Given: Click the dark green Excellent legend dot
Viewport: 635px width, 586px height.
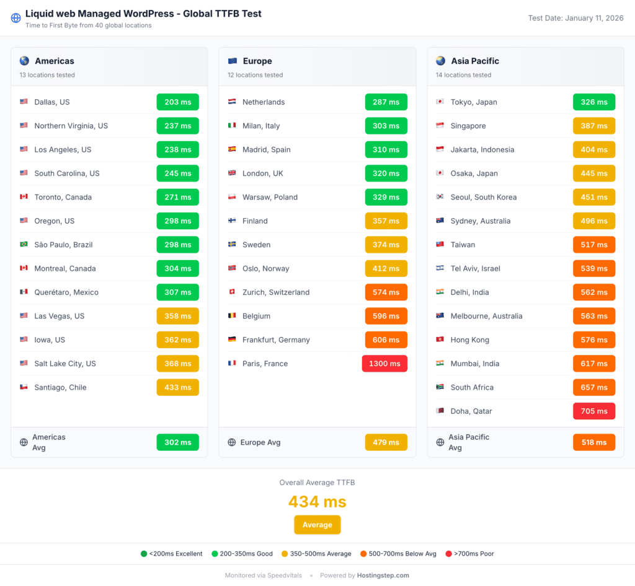Looking at the screenshot, I should [144, 554].
